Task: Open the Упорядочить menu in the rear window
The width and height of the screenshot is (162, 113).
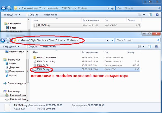Action: coord(12,15)
